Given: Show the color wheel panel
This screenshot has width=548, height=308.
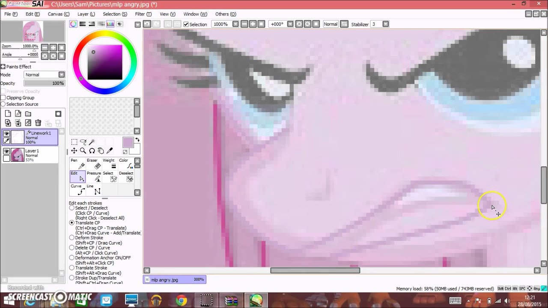Looking at the screenshot, I should pos(73,24).
